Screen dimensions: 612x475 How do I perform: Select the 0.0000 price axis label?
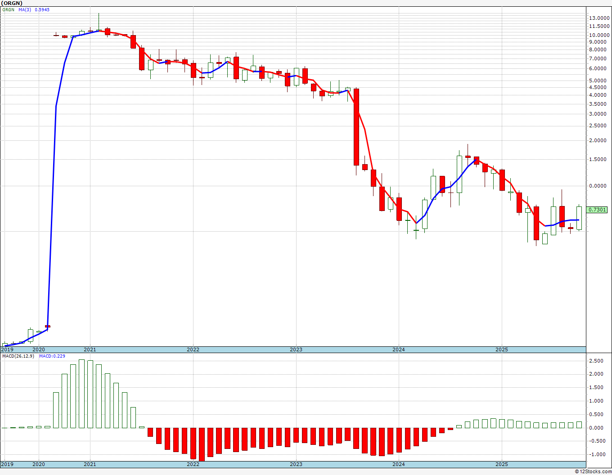coord(598,186)
